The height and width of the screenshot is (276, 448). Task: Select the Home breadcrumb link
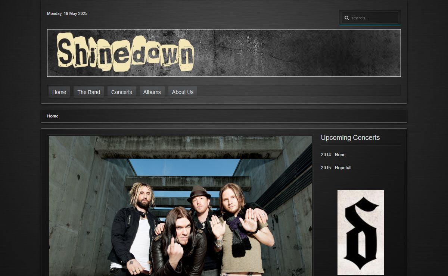click(x=53, y=116)
